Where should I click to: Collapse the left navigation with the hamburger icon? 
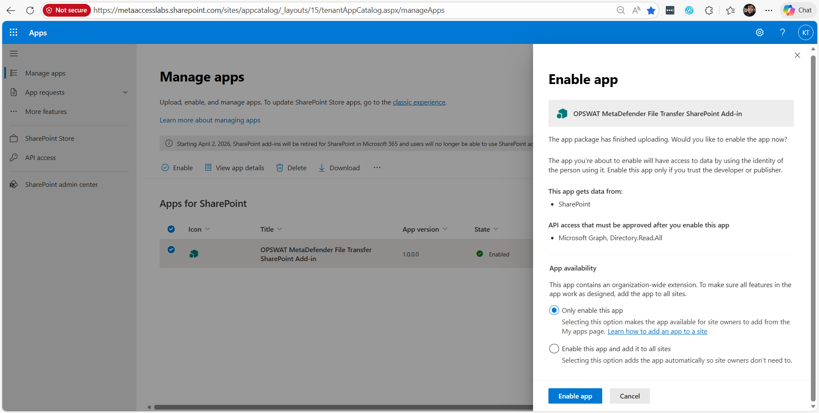13,53
